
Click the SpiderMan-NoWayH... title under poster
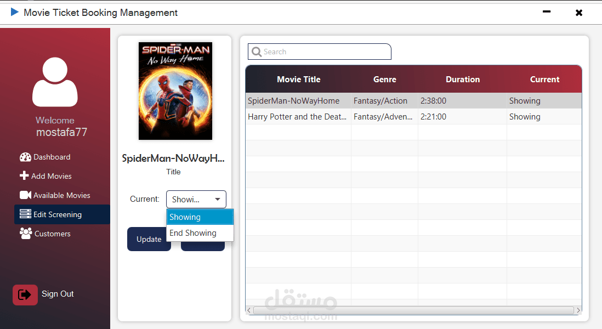point(173,158)
